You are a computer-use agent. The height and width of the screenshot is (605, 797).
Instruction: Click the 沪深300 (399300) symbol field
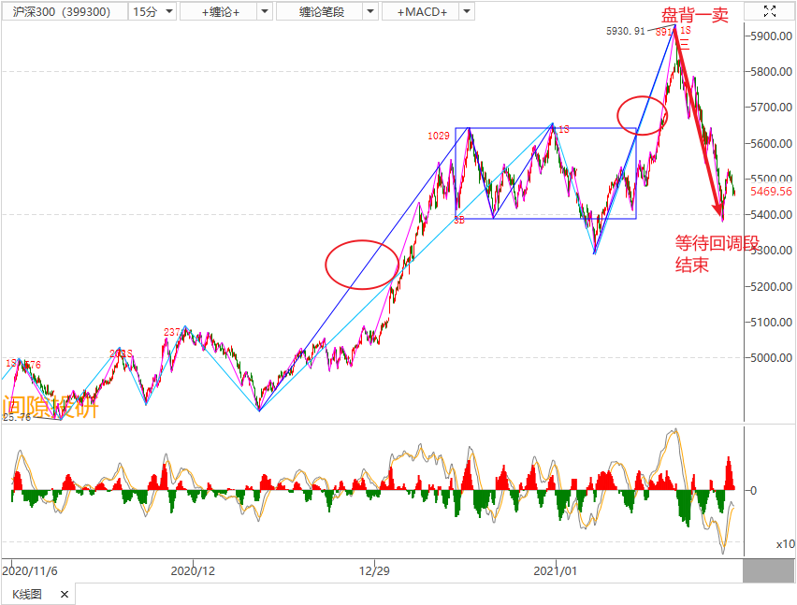point(62,11)
